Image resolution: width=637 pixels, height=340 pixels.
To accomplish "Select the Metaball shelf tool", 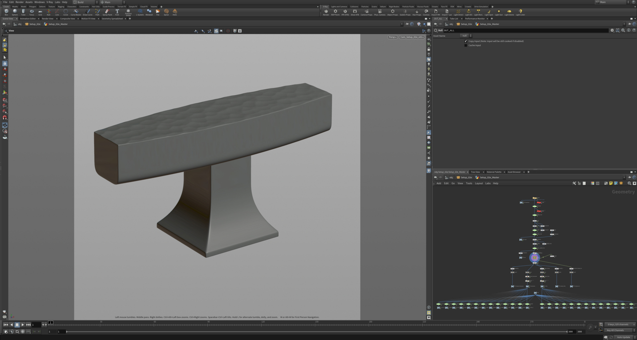I will (x=149, y=12).
